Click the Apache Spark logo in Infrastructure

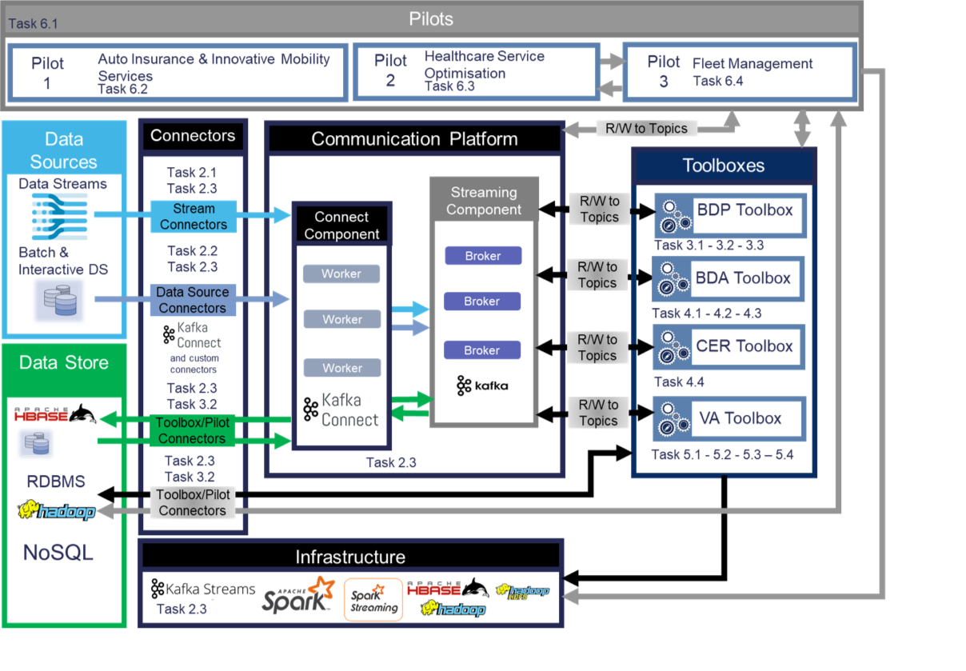pyautogui.click(x=298, y=595)
